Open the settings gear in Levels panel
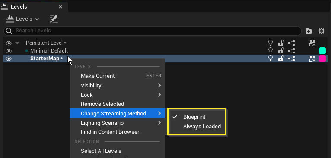This screenshot has height=158, width=331. [321, 31]
